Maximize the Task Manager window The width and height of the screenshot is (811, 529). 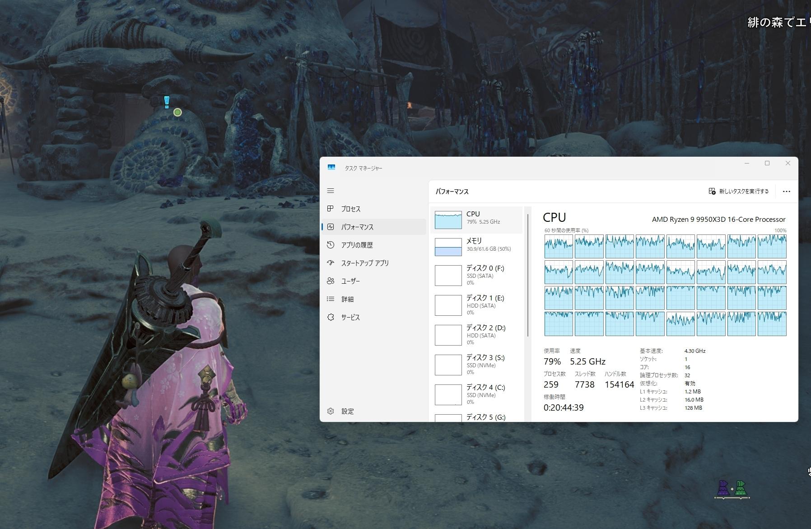coord(767,163)
